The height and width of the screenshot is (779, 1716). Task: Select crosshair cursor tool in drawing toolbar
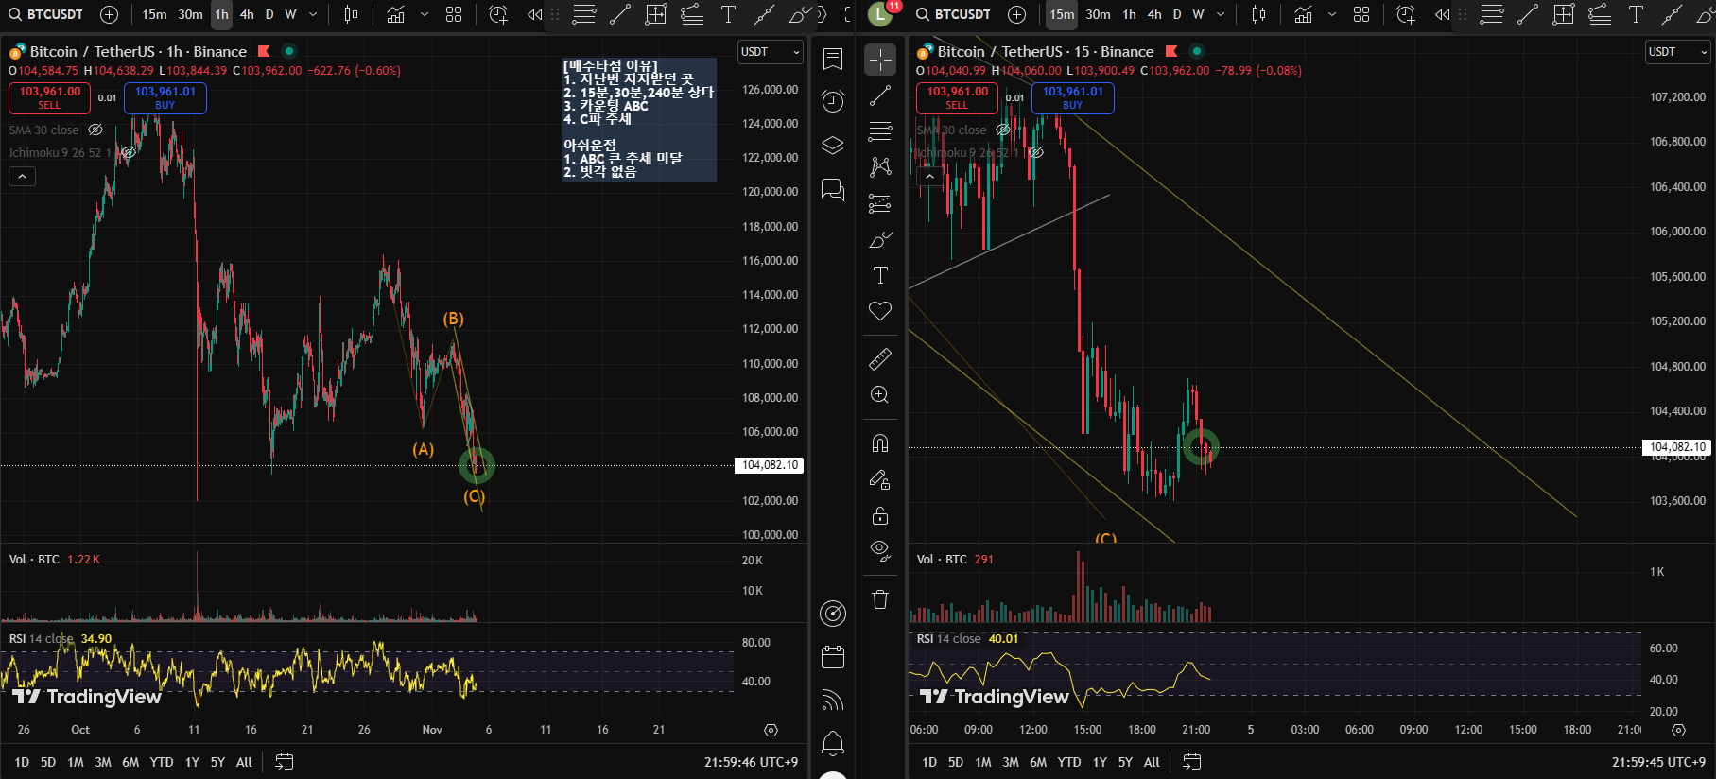coord(880,60)
